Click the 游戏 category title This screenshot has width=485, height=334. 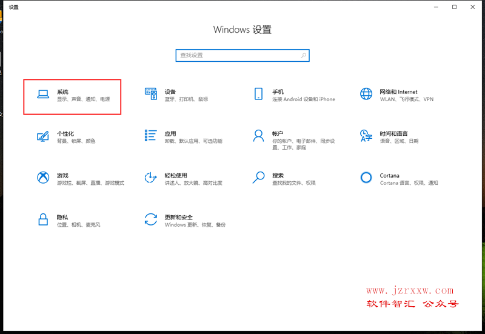tap(62, 175)
